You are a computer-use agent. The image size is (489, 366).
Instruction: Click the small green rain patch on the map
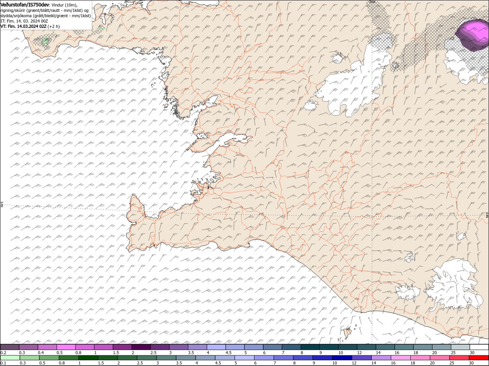[x=45, y=41]
